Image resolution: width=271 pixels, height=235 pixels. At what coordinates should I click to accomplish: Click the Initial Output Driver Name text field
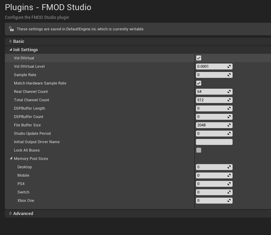[214, 142]
